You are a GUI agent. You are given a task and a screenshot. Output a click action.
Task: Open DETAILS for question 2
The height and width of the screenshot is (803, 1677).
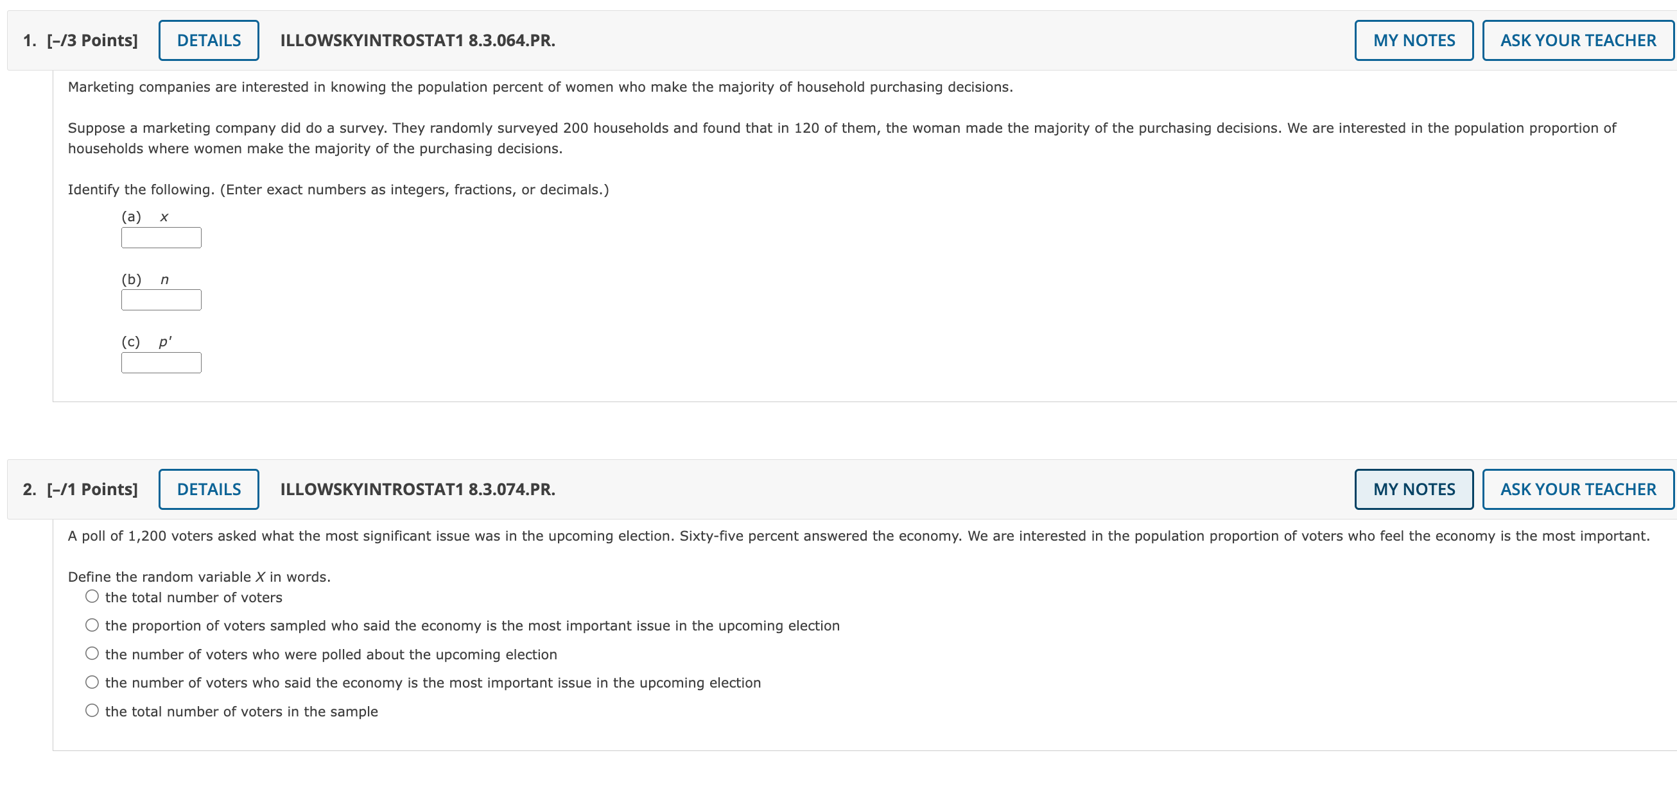click(209, 488)
